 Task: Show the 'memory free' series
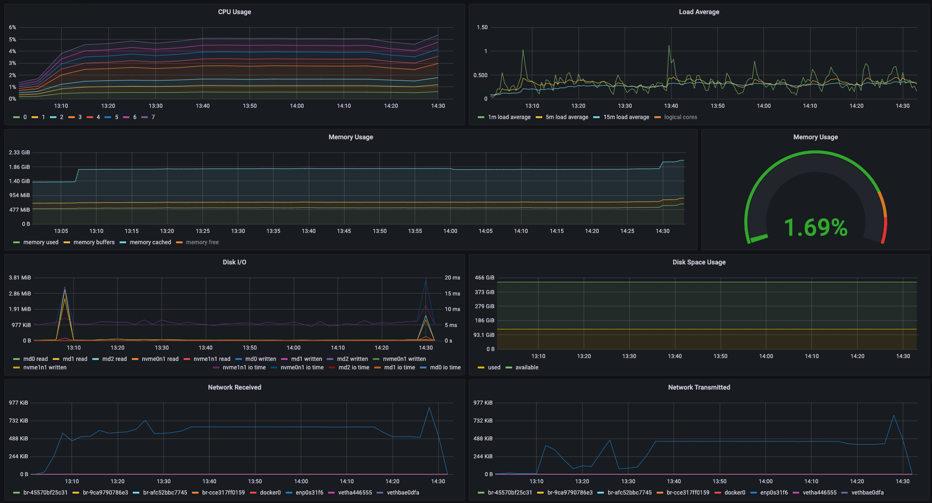coord(202,242)
